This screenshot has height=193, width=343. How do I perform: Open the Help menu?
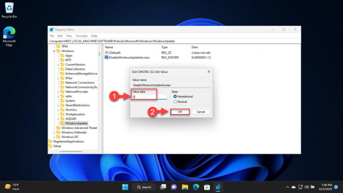[x=94, y=36]
